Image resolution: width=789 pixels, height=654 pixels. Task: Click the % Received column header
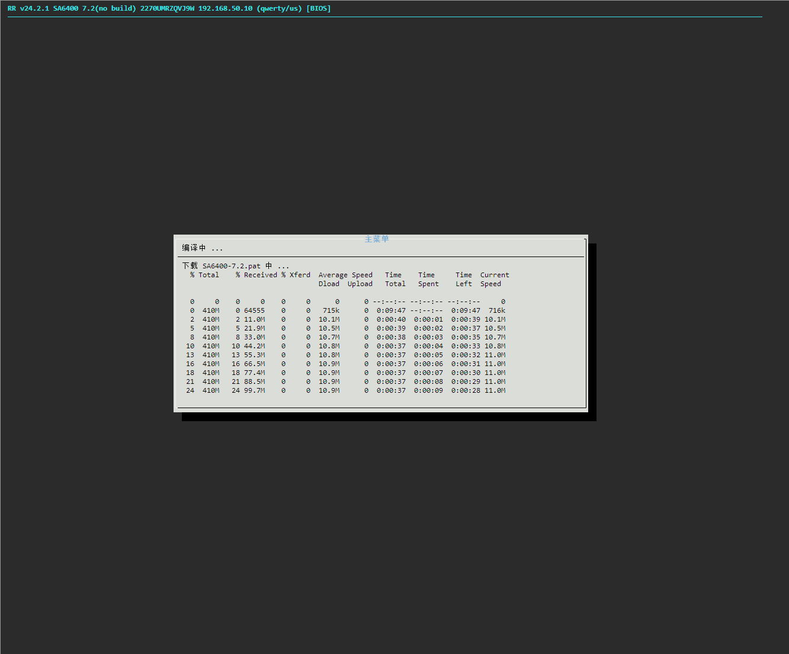point(256,275)
